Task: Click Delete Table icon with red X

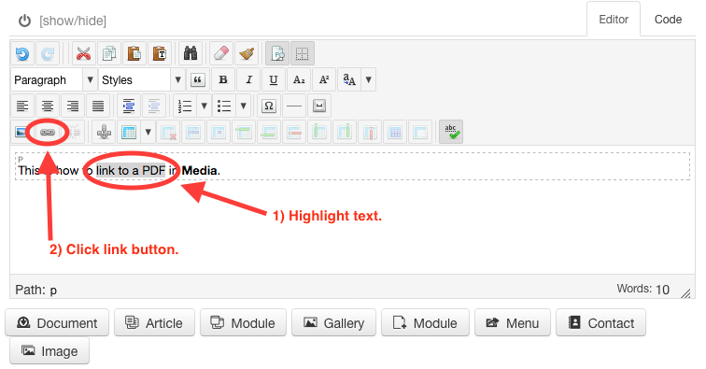Action: click(168, 133)
